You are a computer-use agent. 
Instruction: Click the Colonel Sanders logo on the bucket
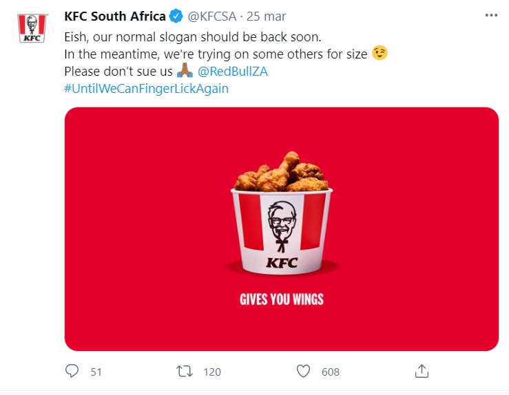(280, 224)
